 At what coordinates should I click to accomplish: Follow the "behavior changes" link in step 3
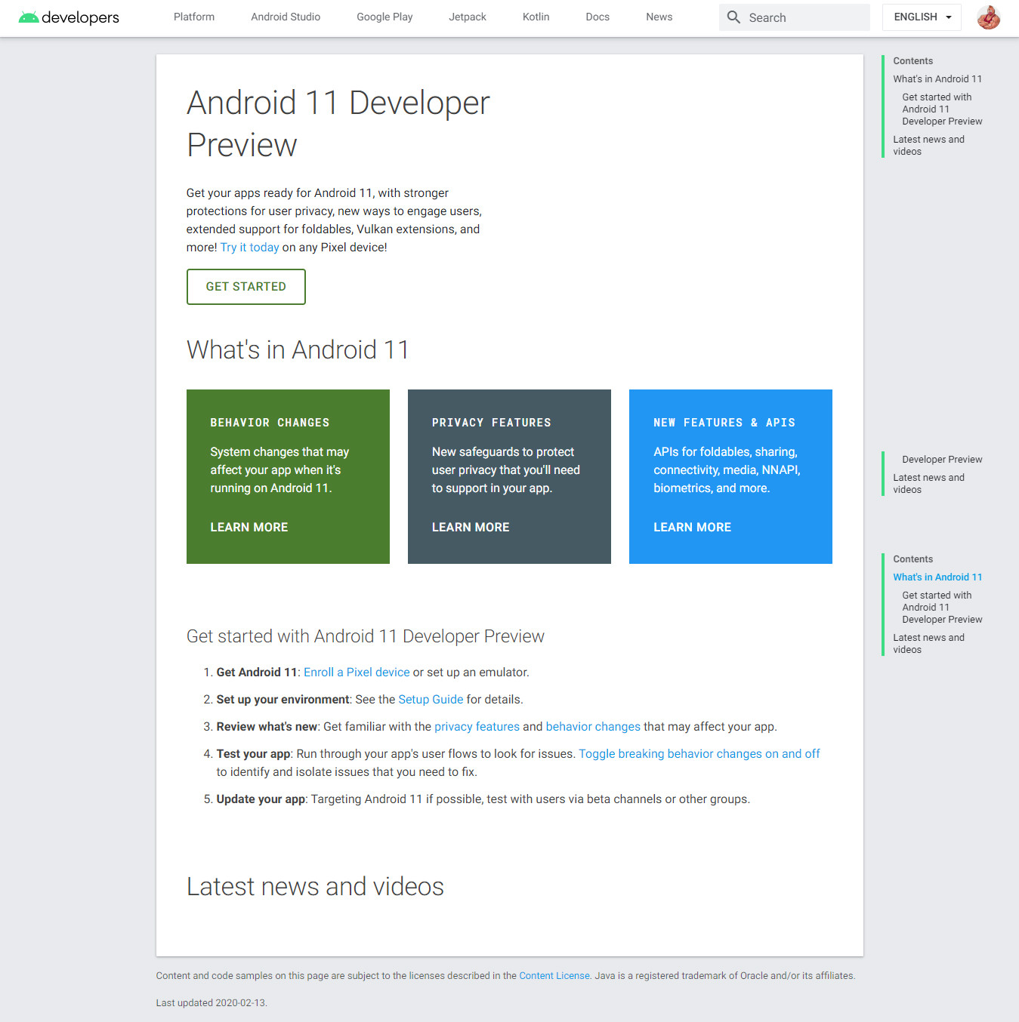593,727
